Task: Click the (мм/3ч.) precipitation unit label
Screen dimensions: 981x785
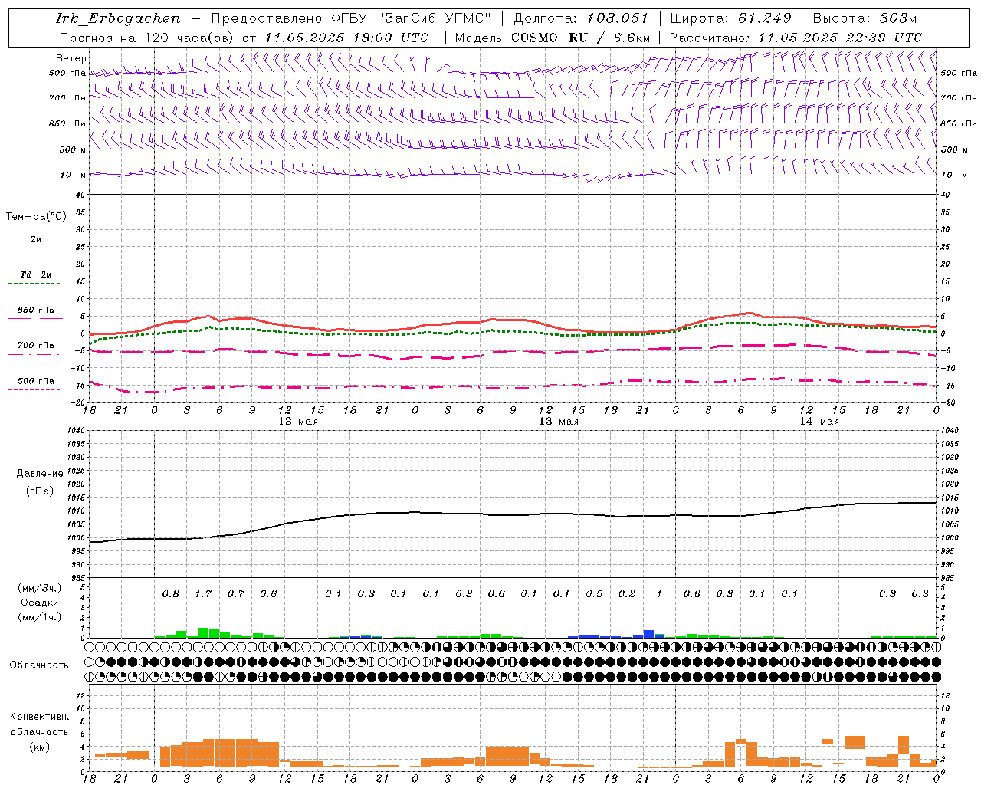Action: coord(40,588)
